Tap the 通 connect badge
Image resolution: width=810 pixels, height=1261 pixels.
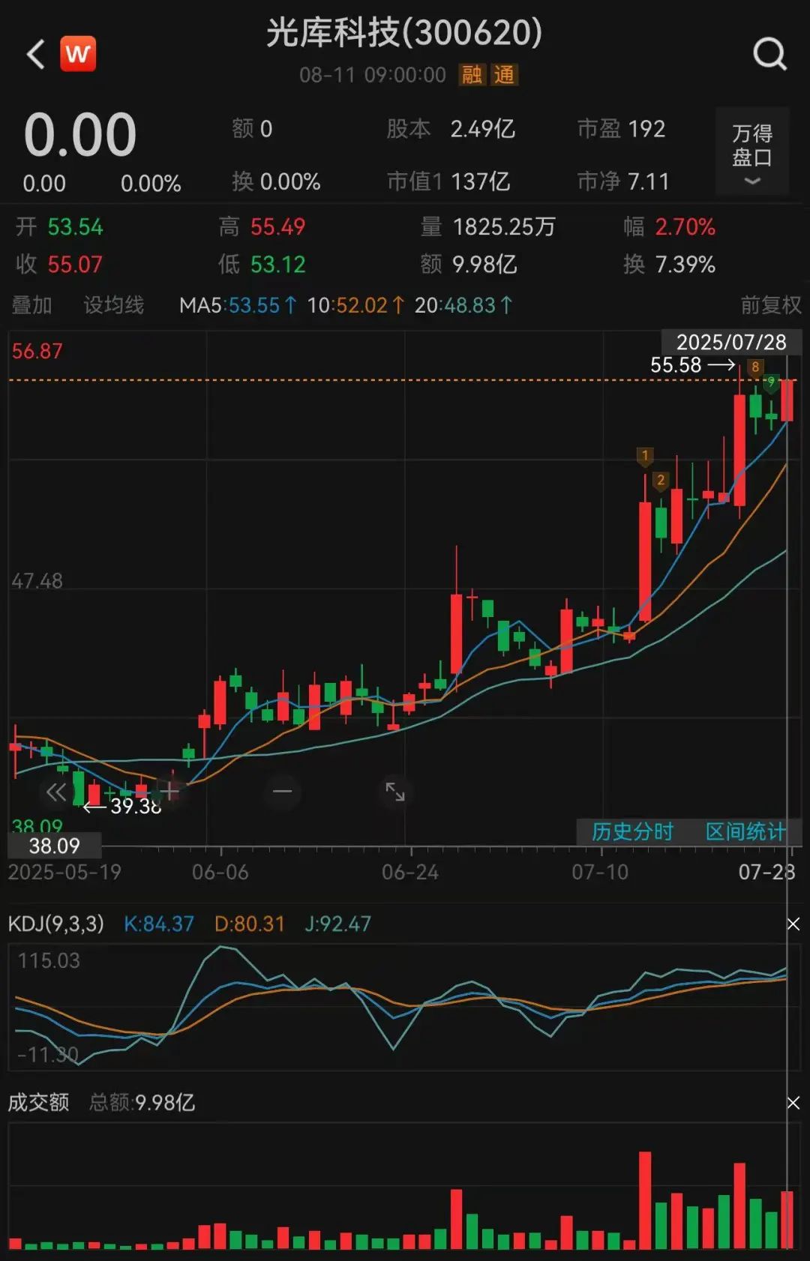pos(504,75)
